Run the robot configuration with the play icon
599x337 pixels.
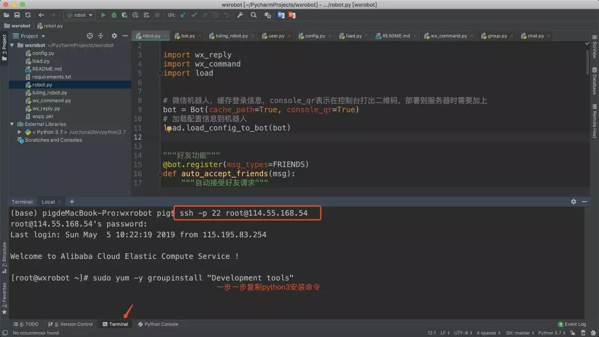click(103, 15)
